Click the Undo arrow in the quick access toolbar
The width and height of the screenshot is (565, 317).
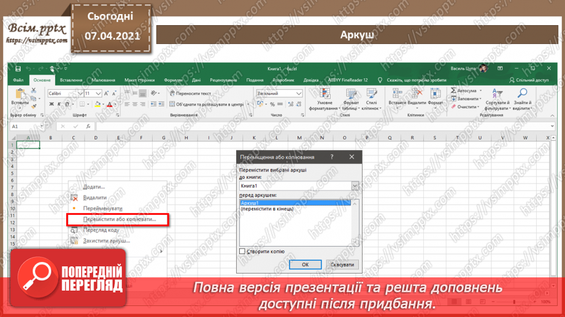click(x=29, y=69)
